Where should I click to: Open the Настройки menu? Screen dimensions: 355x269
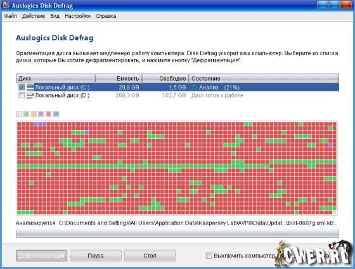(x=77, y=16)
